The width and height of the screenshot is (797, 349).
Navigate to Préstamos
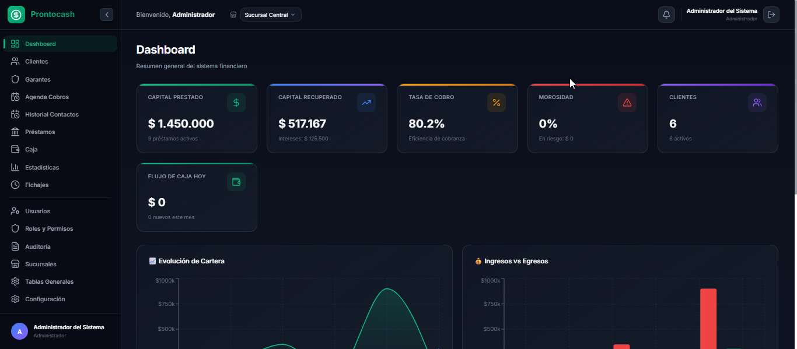click(40, 132)
